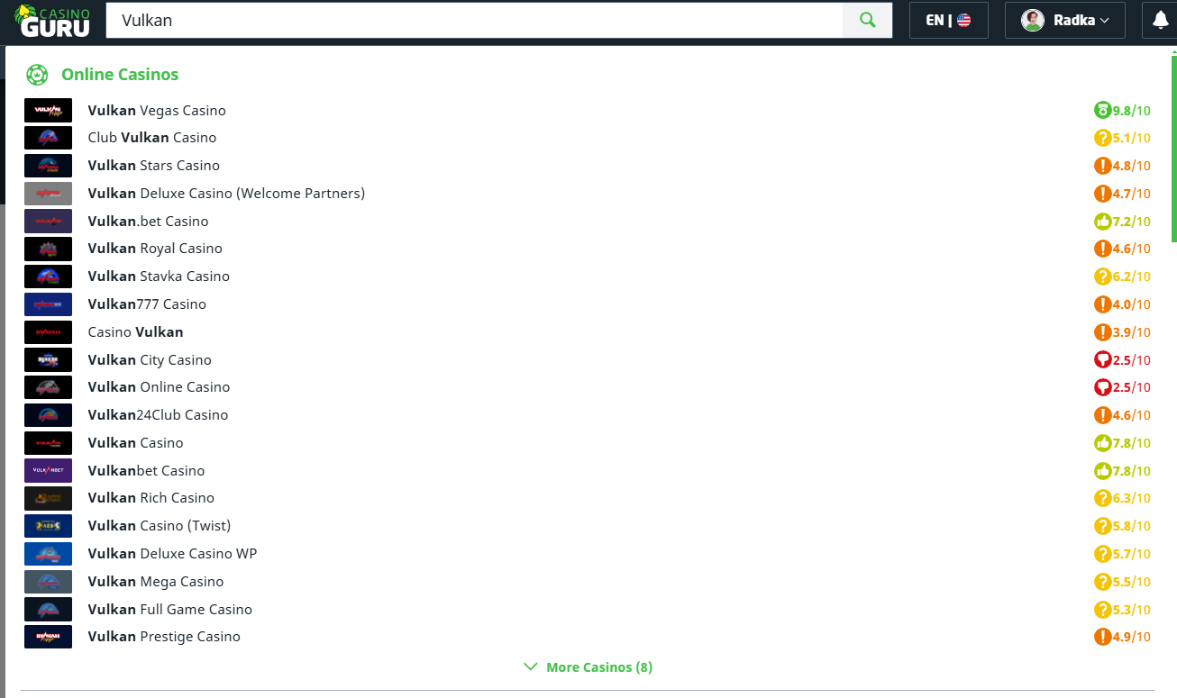Screen dimensions: 1177x698
Task: Click Vulkan City Casino logo thumbnail
Action: click(x=48, y=360)
